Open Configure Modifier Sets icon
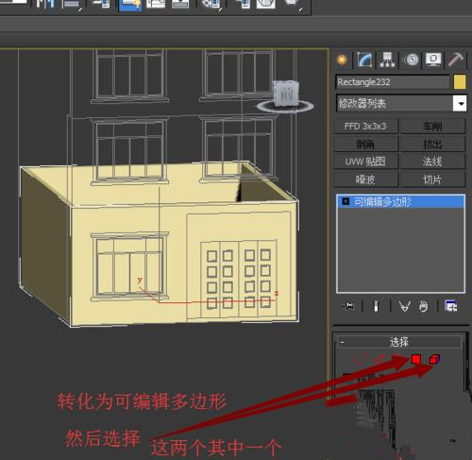472x460 pixels. 451,306
